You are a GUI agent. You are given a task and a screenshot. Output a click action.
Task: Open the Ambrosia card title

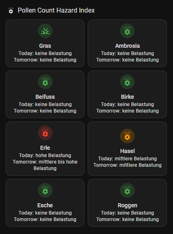[127, 46]
